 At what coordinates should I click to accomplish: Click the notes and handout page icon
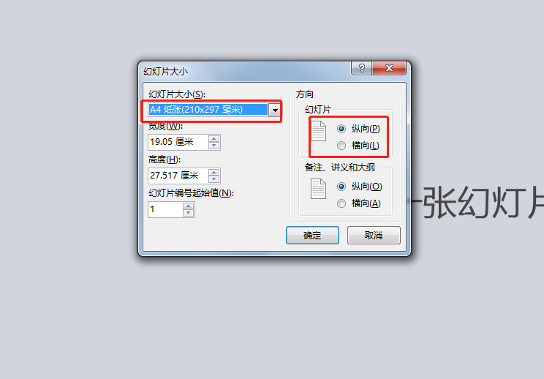pos(319,189)
